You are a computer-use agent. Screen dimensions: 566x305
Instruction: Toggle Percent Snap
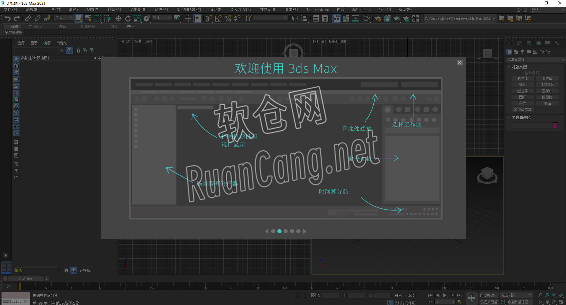click(227, 18)
